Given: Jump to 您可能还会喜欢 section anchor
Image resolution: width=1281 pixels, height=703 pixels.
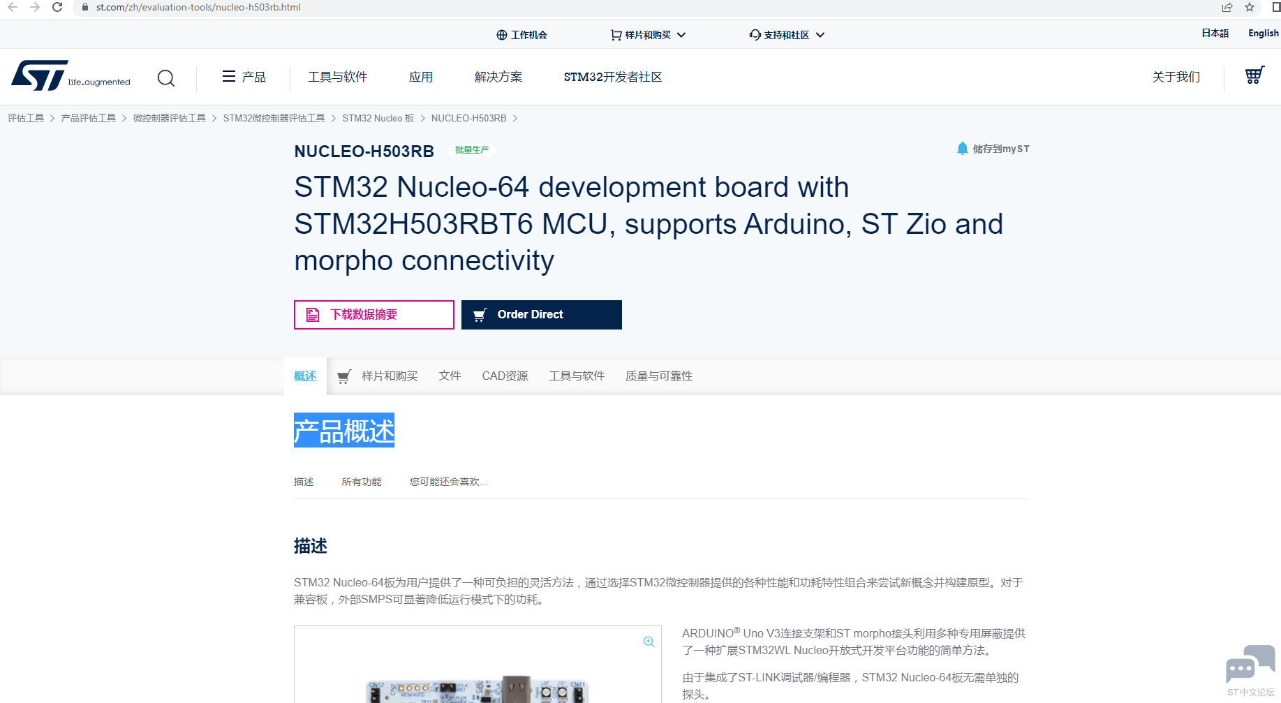Looking at the screenshot, I should coord(448,482).
